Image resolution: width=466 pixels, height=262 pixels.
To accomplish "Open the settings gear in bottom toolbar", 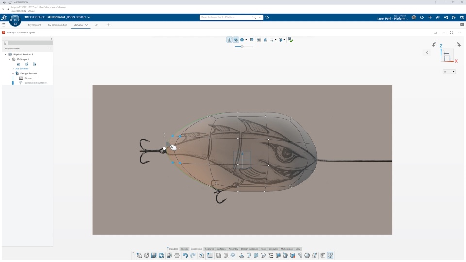I will click(x=177, y=256).
